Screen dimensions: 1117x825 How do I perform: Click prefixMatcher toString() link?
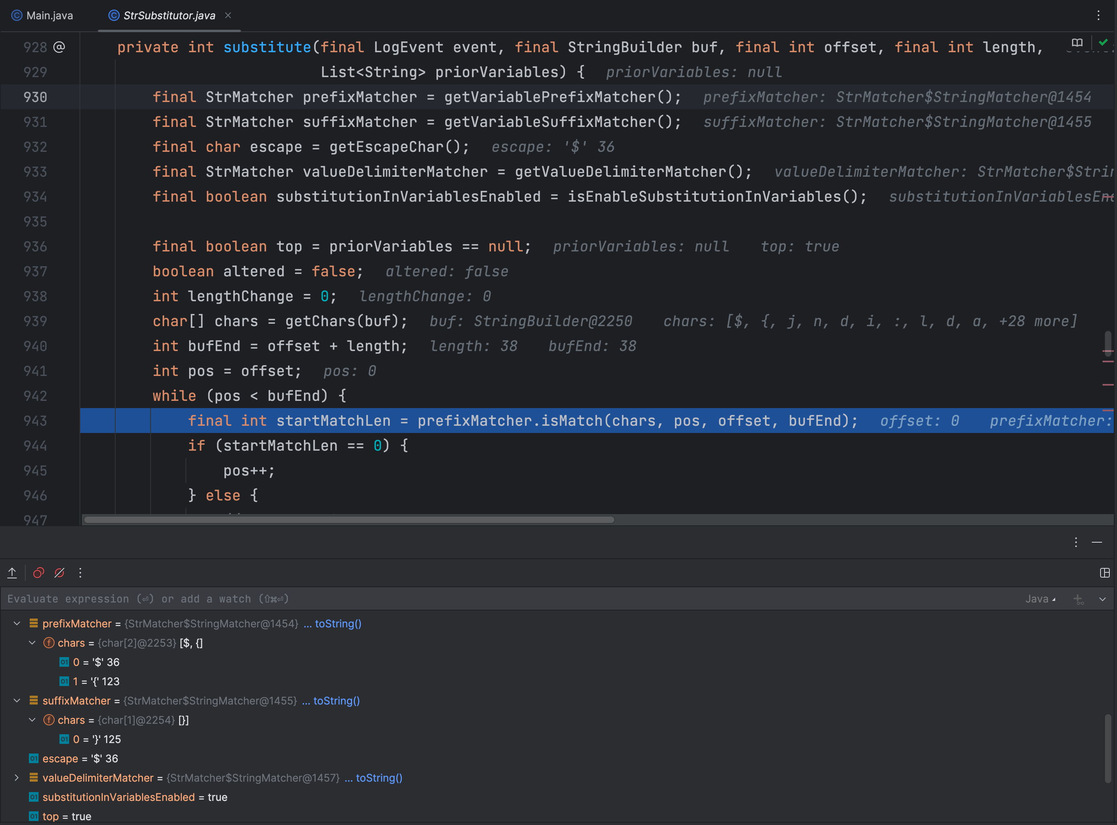(338, 624)
